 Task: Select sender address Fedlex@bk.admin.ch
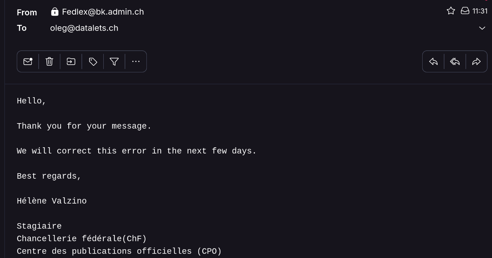pos(103,12)
